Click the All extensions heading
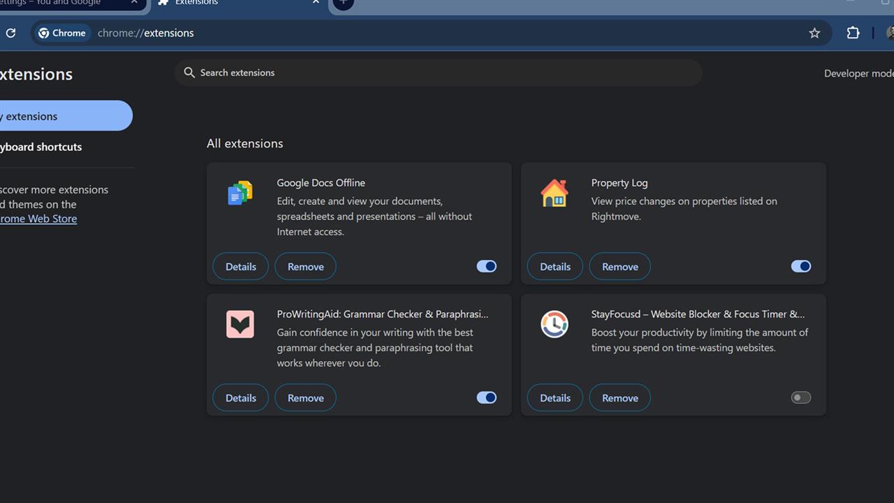Screen dimensions: 894x503 click(245, 143)
